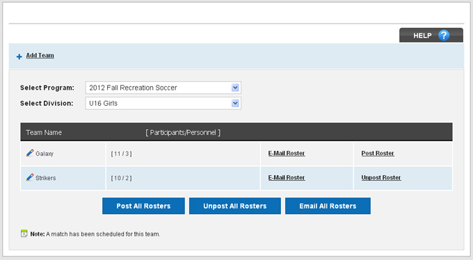473x260 pixels.
Task: Click the 2012 Fall Recreation Soccer field
Action: [x=163, y=88]
